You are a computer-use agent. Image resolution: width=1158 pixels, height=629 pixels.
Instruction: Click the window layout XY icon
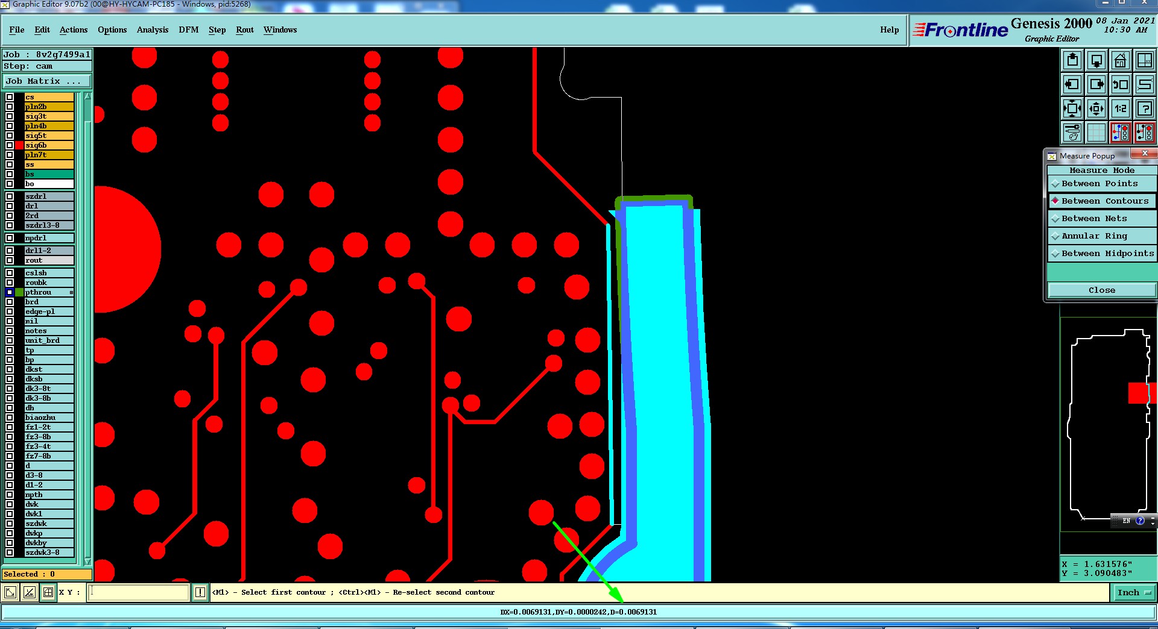coord(1144,60)
